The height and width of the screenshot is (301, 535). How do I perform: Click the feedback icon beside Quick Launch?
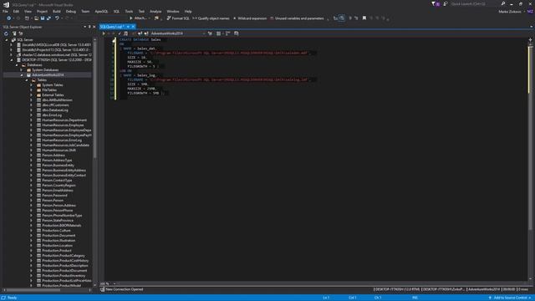pos(446,3)
